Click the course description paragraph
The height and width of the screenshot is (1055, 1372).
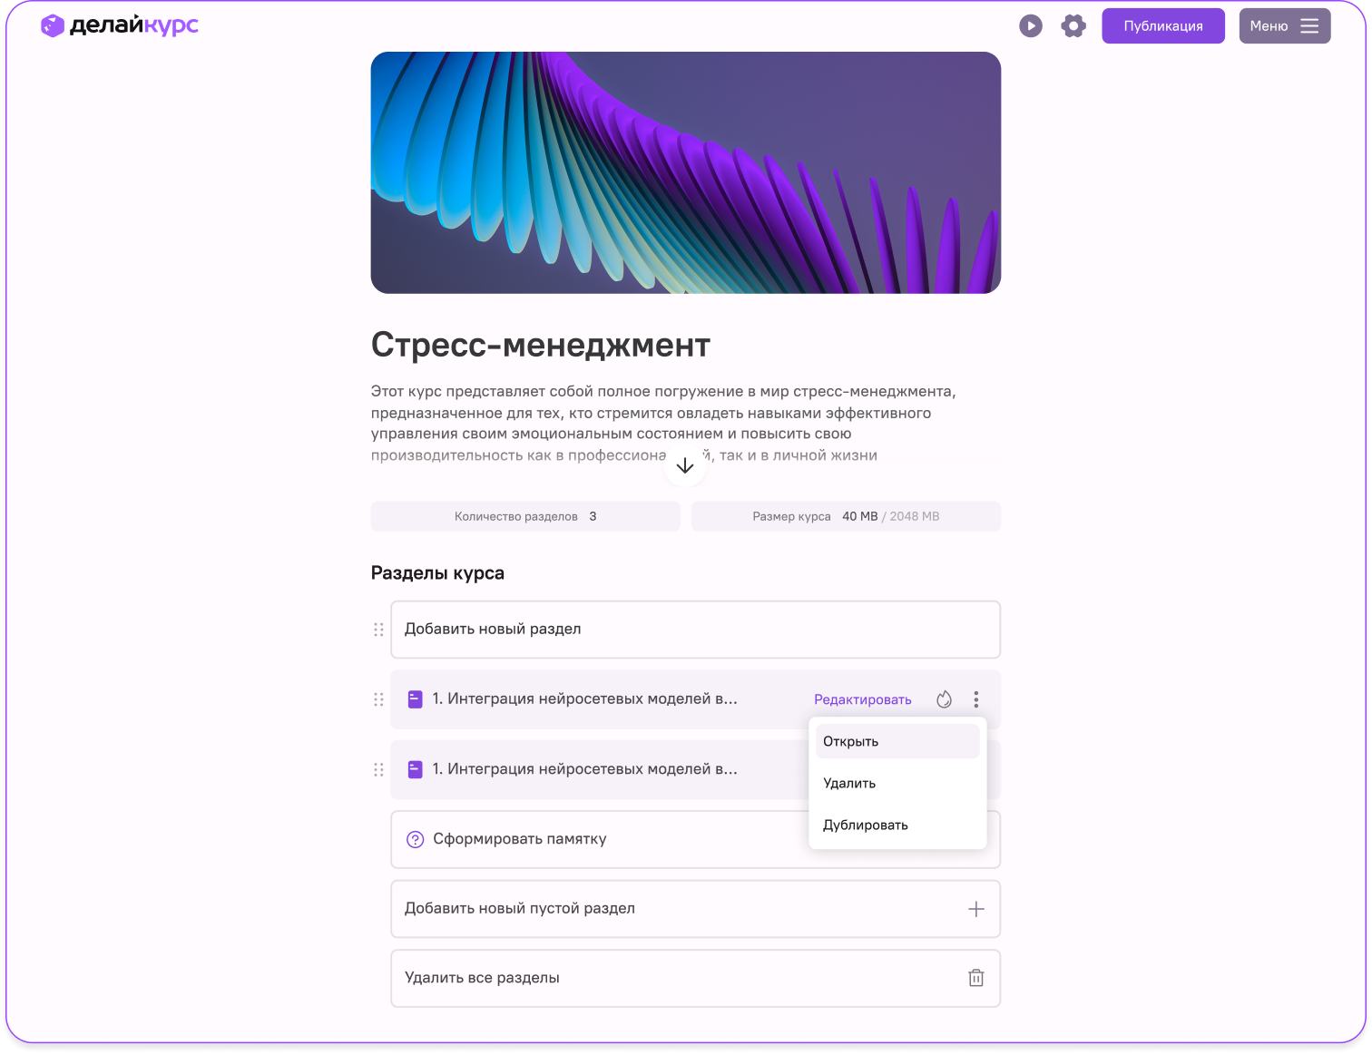(x=663, y=423)
